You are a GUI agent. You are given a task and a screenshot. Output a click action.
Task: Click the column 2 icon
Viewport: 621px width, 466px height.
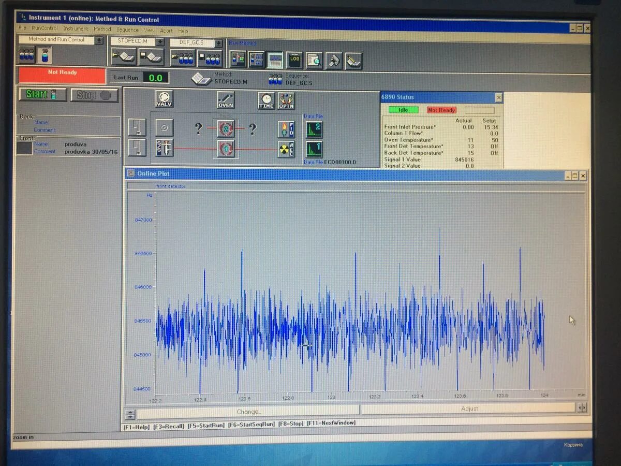[226, 128]
